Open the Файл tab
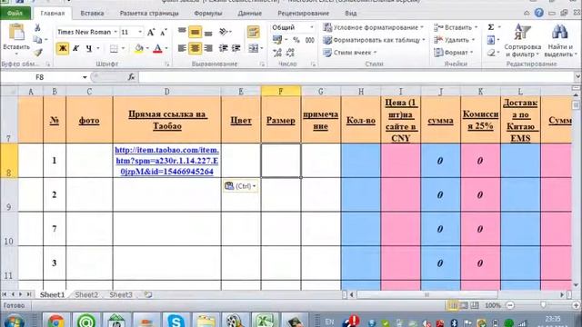The width and height of the screenshot is (582, 327). tap(15, 13)
